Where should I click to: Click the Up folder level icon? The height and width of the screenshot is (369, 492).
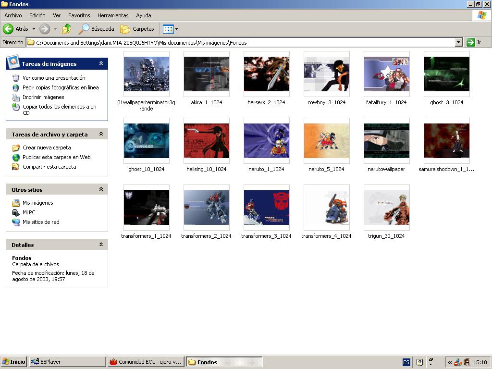(67, 29)
